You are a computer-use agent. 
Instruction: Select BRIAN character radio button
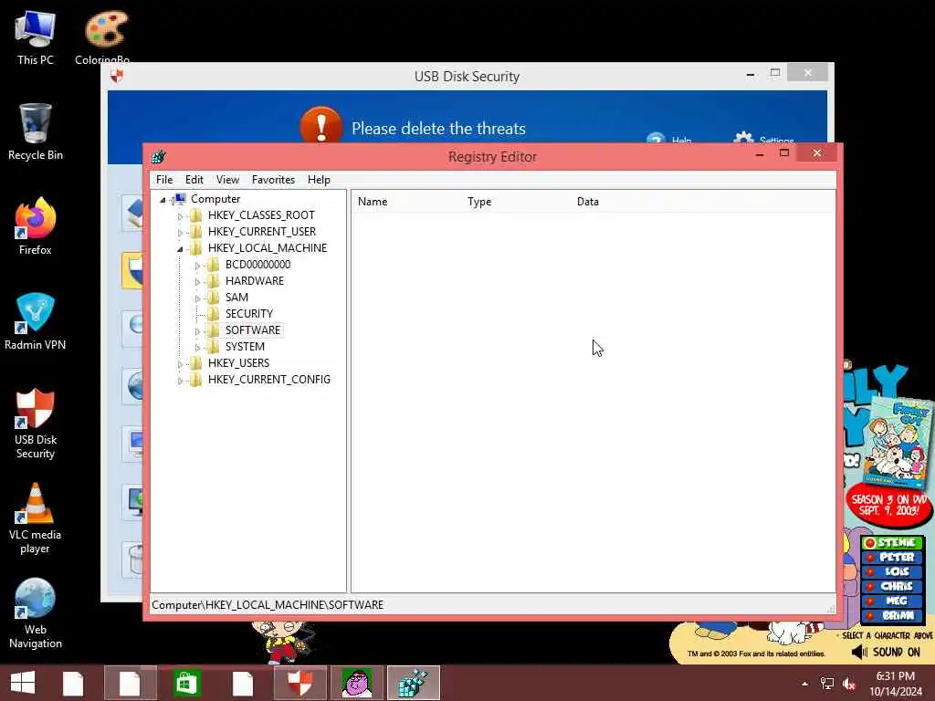tap(870, 615)
